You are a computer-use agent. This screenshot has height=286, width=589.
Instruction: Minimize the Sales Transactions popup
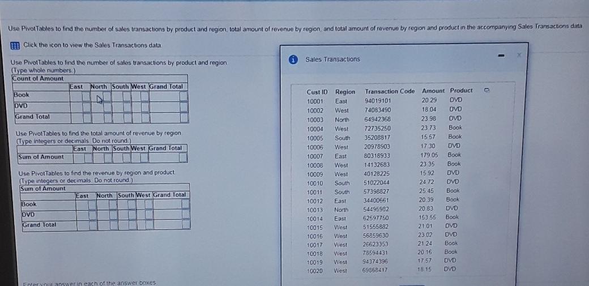pos(500,56)
